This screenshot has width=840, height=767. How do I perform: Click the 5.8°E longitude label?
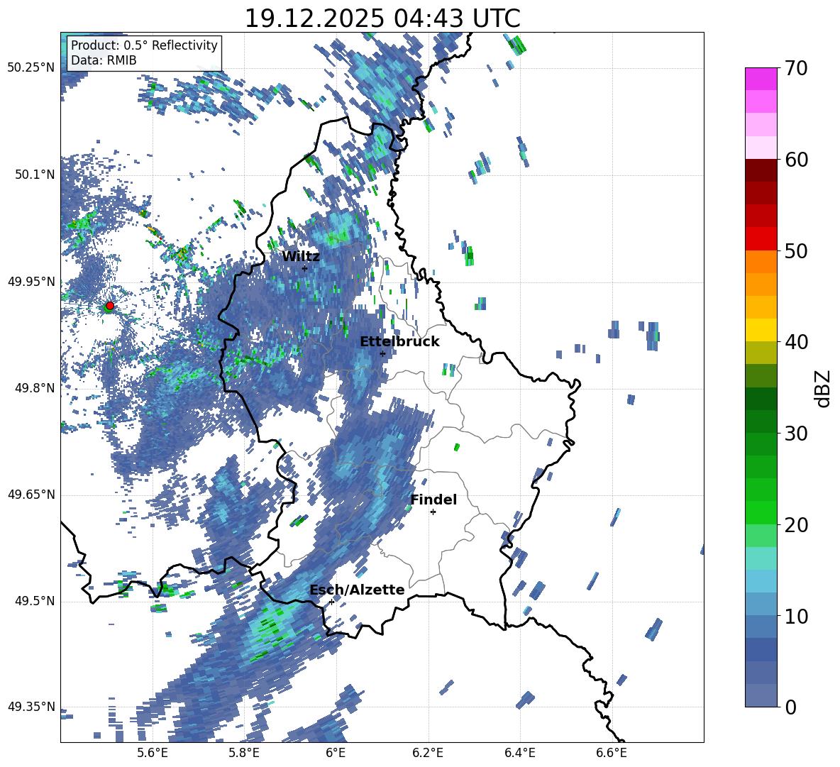(x=244, y=753)
